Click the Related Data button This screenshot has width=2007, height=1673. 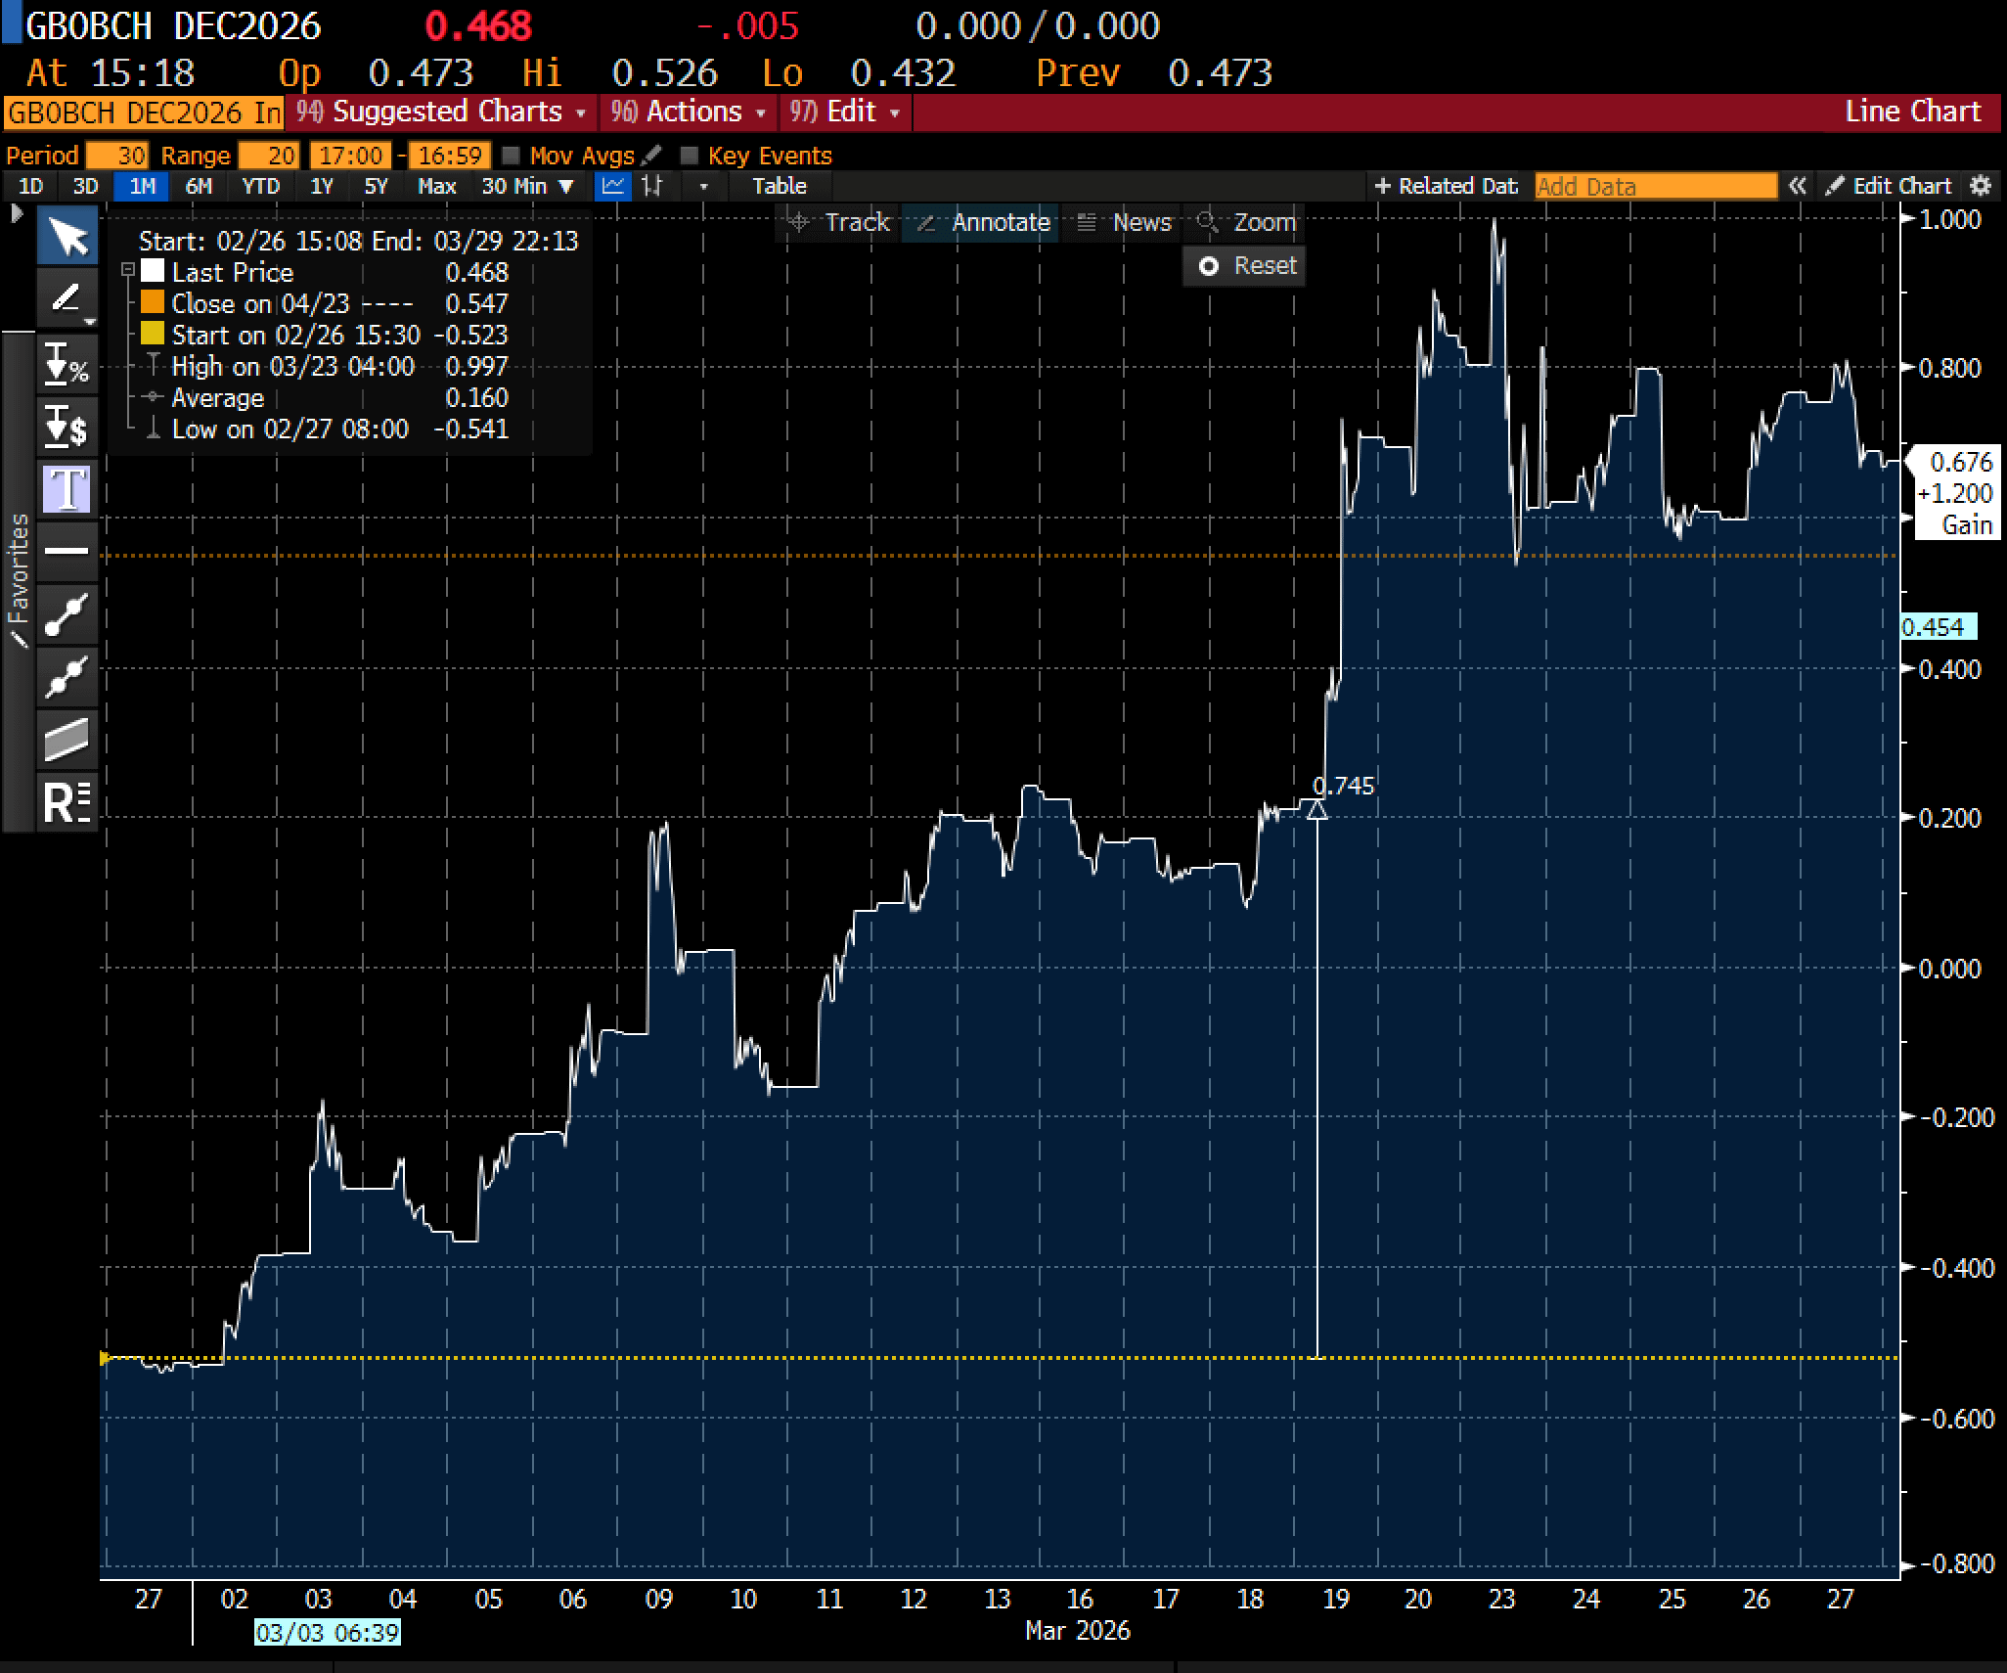click(1447, 186)
